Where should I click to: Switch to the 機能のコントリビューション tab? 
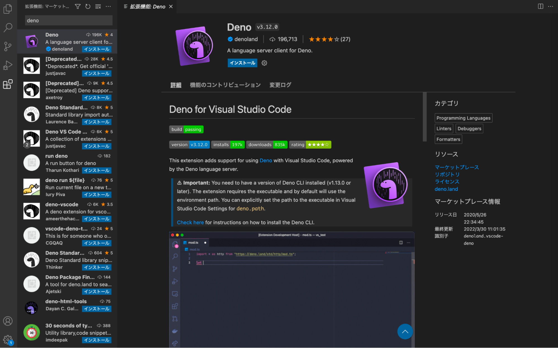225,85
